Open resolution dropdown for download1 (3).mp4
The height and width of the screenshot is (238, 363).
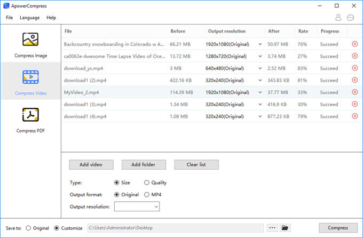260,105
